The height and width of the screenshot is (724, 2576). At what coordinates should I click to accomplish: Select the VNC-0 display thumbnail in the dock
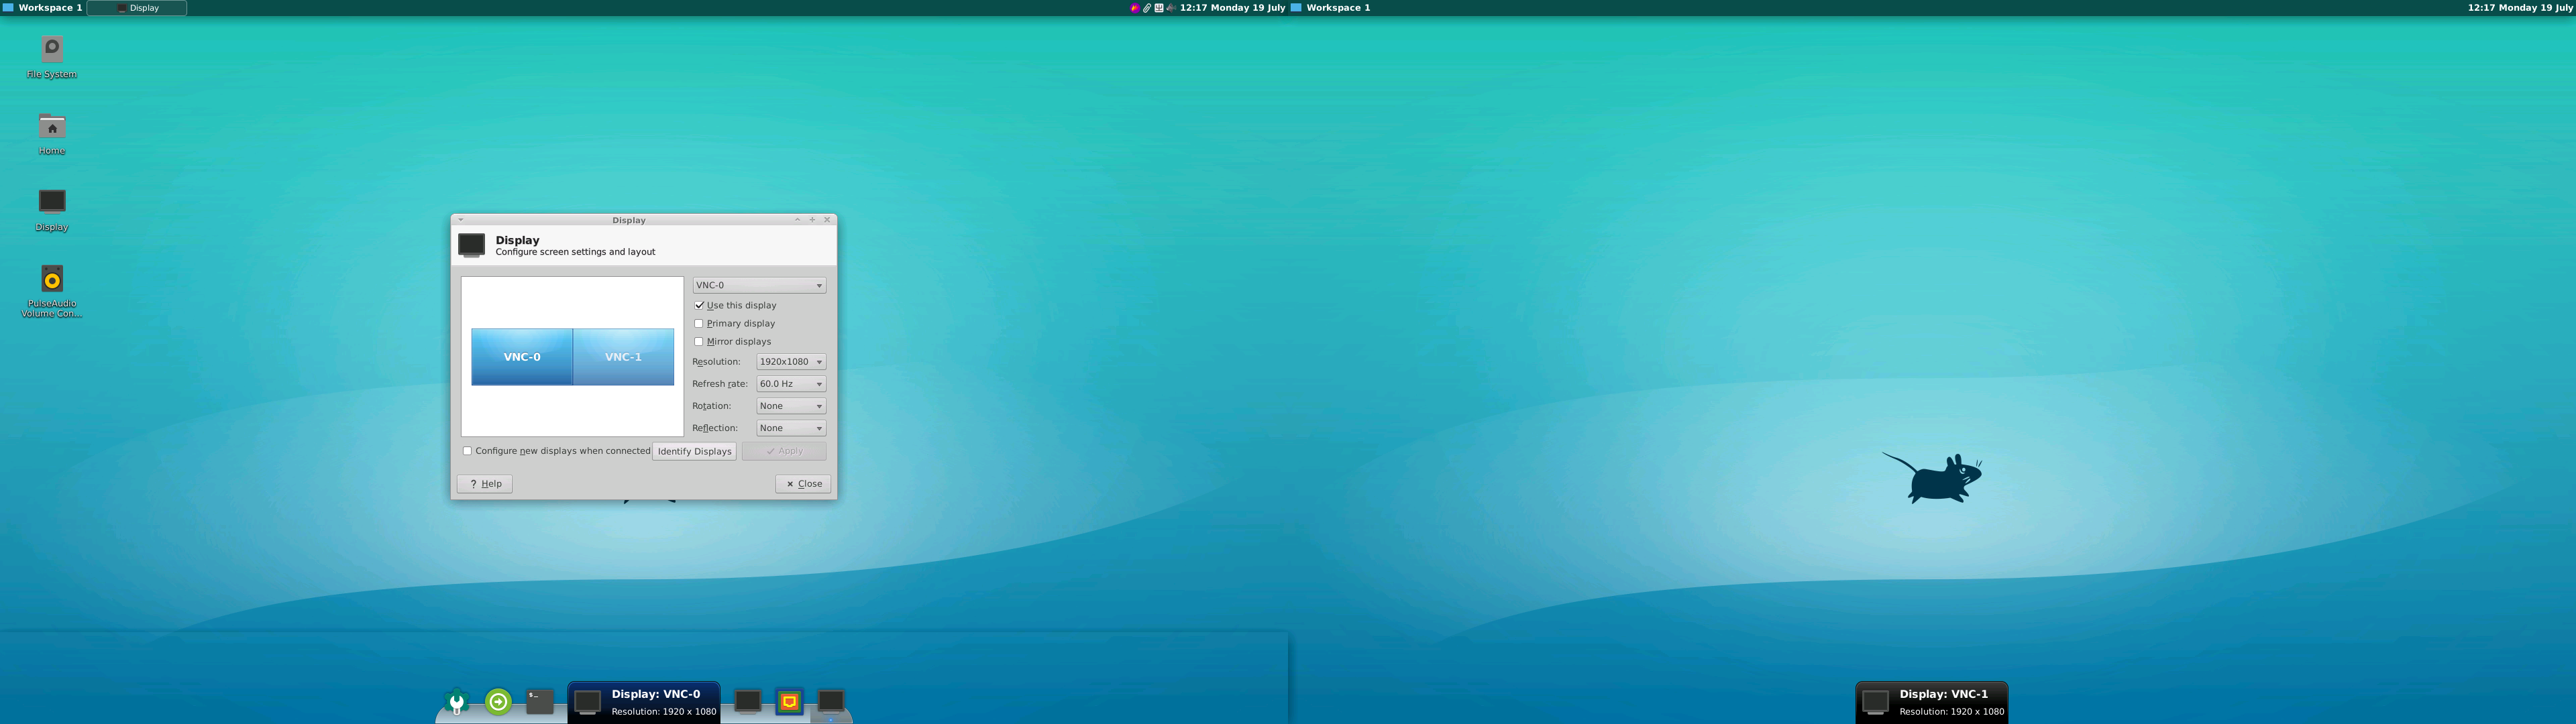[589, 702]
